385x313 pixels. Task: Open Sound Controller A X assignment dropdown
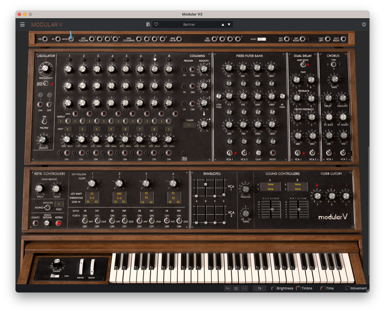point(270,184)
